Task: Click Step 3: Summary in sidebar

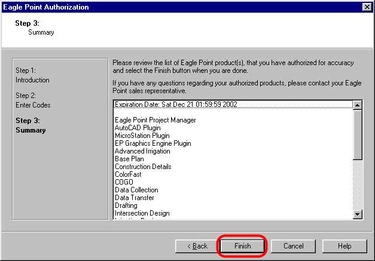Action: pos(31,125)
